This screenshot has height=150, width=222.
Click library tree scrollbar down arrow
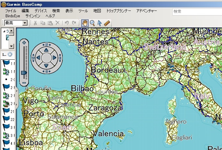12,46
